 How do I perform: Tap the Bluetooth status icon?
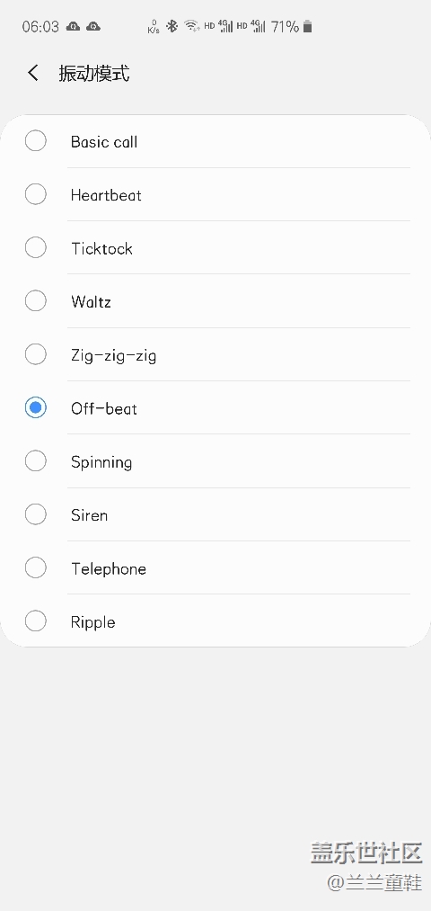point(172,26)
